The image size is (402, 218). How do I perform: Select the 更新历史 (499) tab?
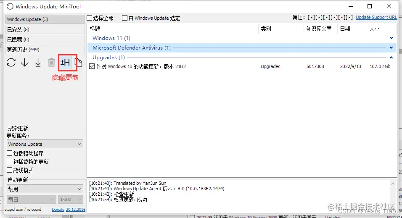[x=45, y=50]
